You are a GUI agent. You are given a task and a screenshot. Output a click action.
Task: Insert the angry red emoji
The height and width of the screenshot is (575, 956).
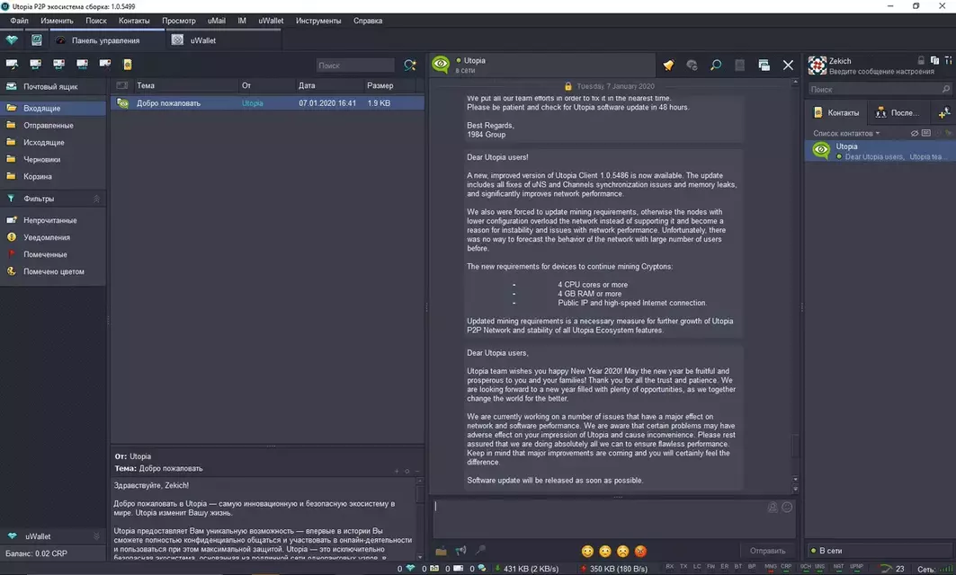(x=640, y=552)
